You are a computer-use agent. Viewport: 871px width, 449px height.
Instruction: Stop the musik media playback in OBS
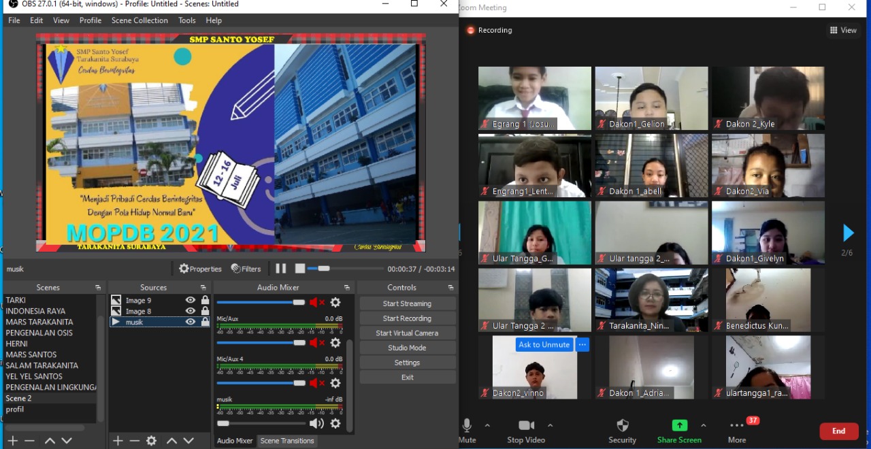tap(300, 269)
